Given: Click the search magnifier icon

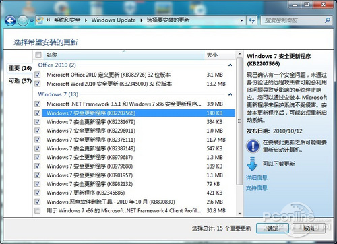Looking at the screenshot, I should [327, 20].
